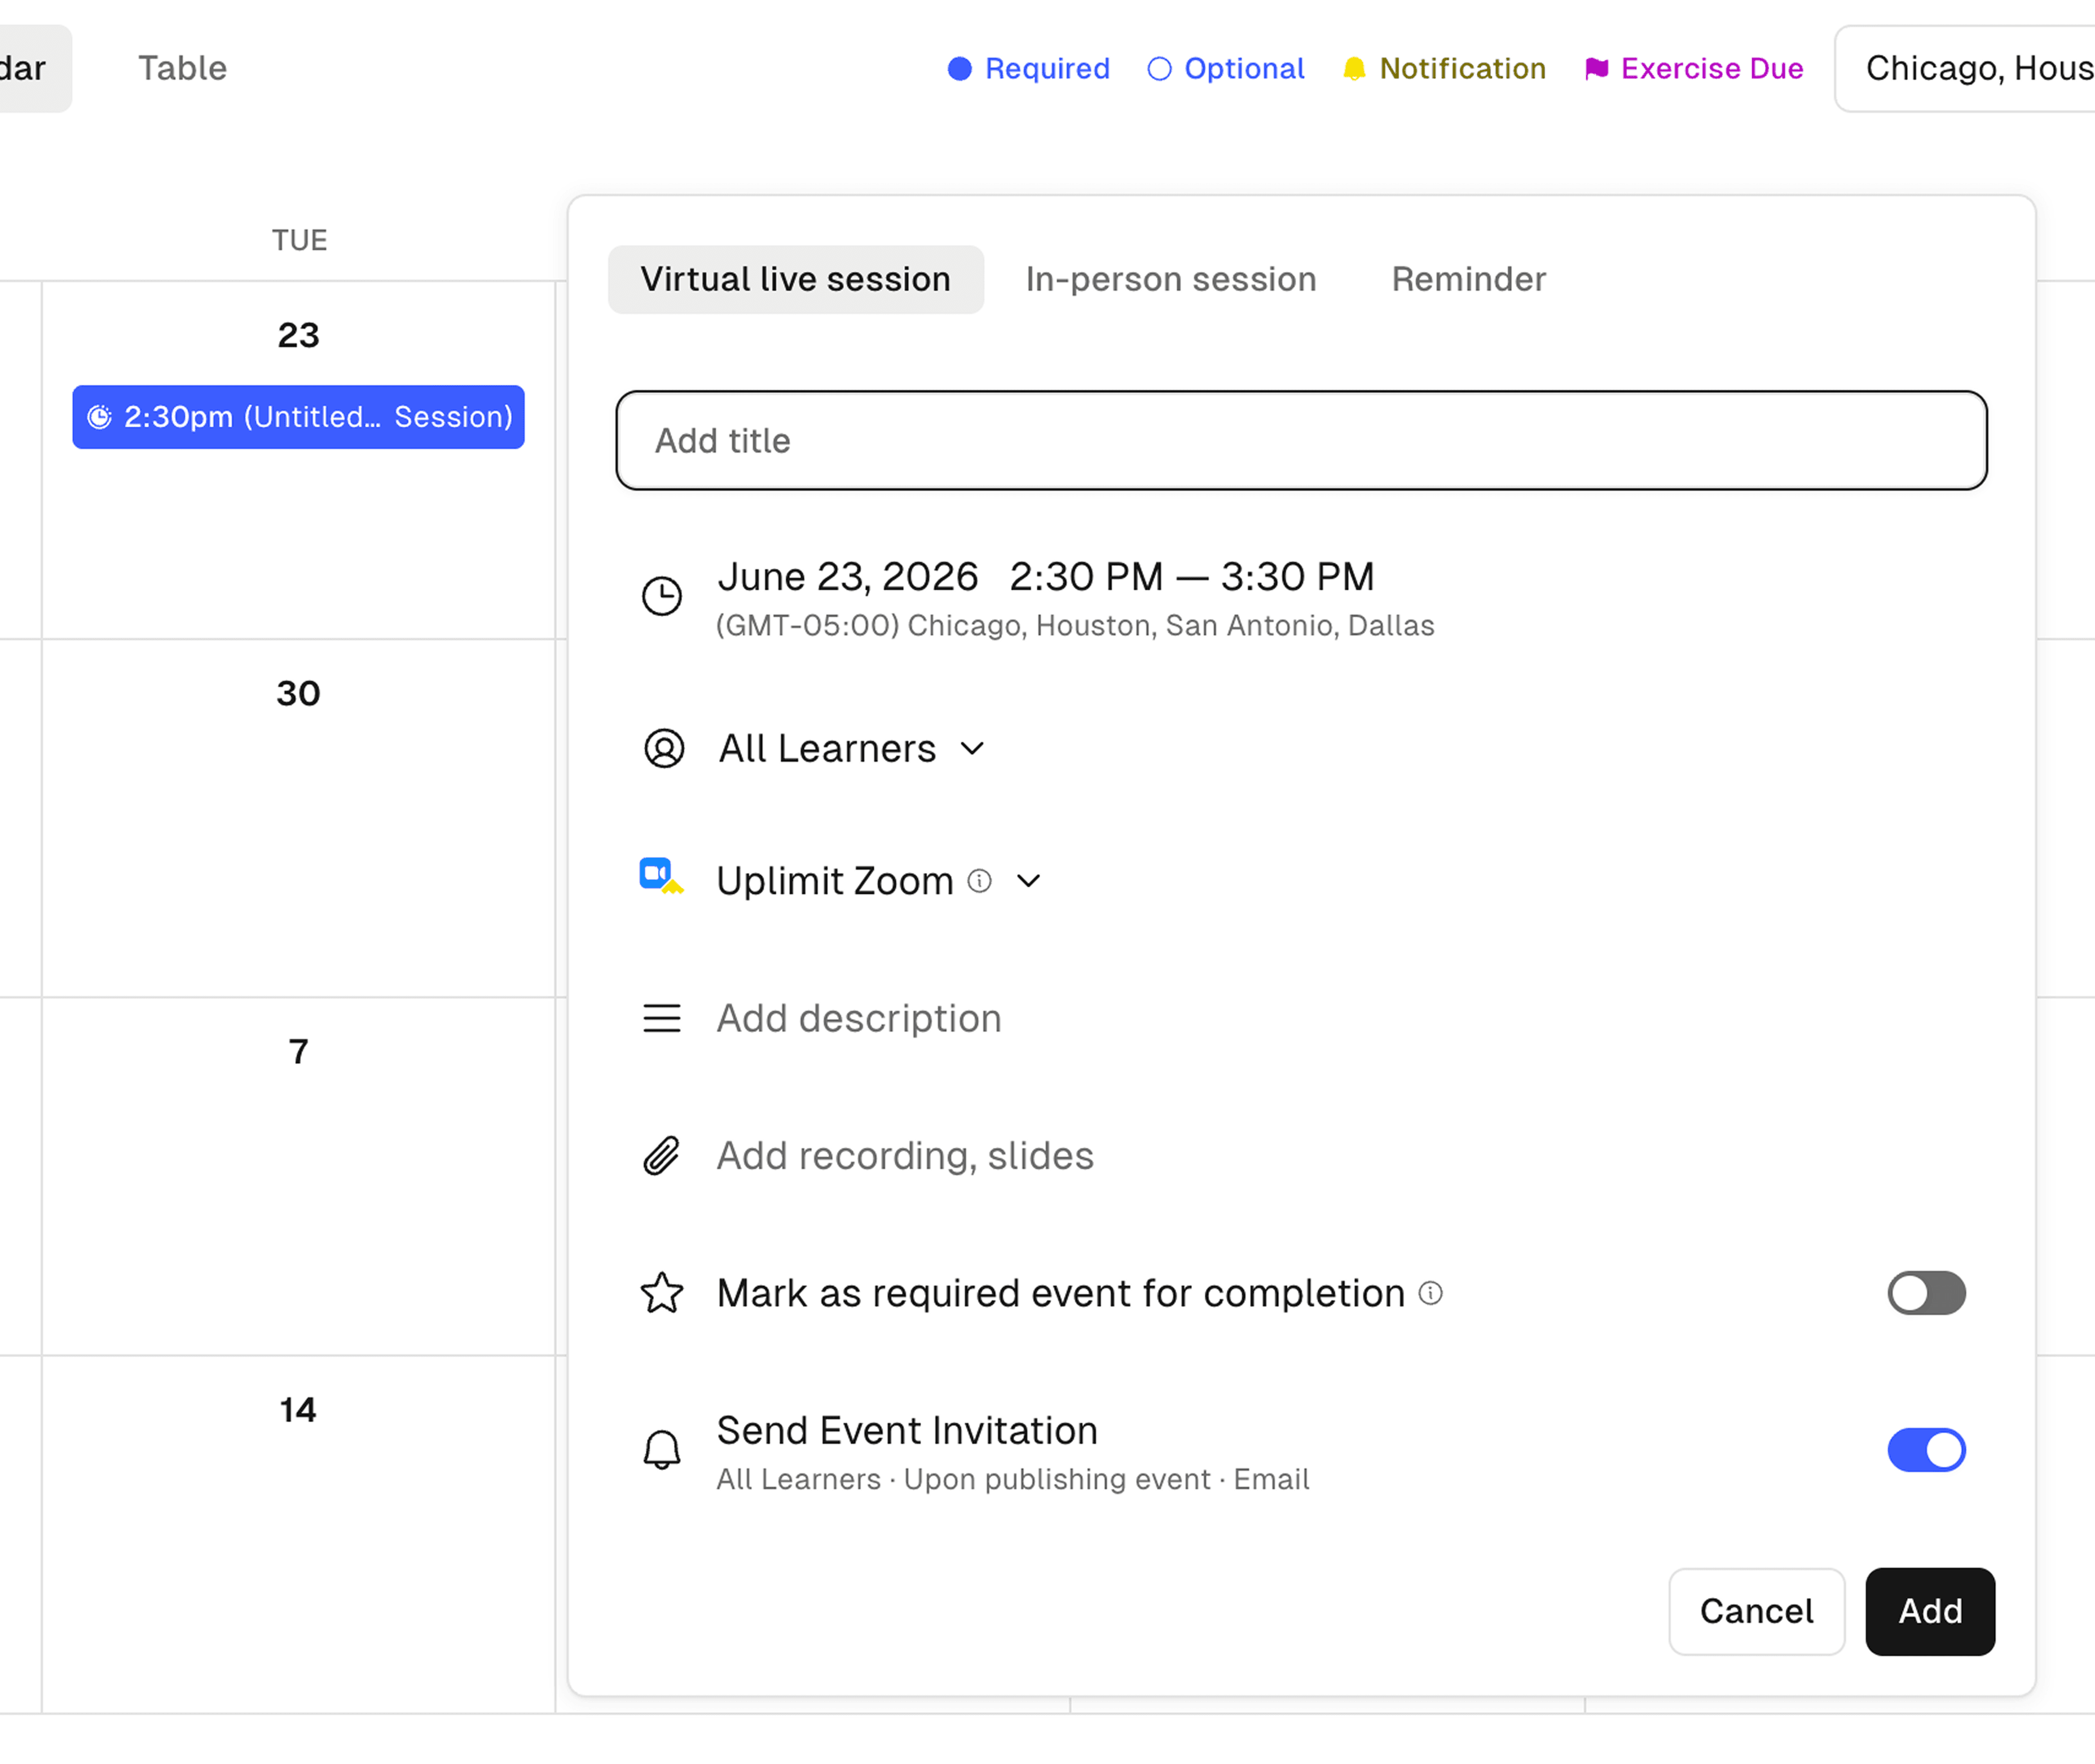Open the 2:30pm Untitled Session event
Screen dimensions: 2095x1764
coord(298,417)
